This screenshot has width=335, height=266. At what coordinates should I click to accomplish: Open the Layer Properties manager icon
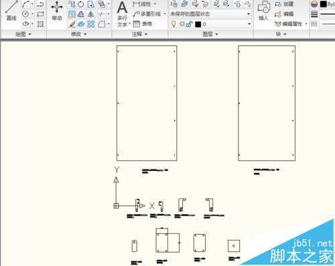click(x=174, y=4)
